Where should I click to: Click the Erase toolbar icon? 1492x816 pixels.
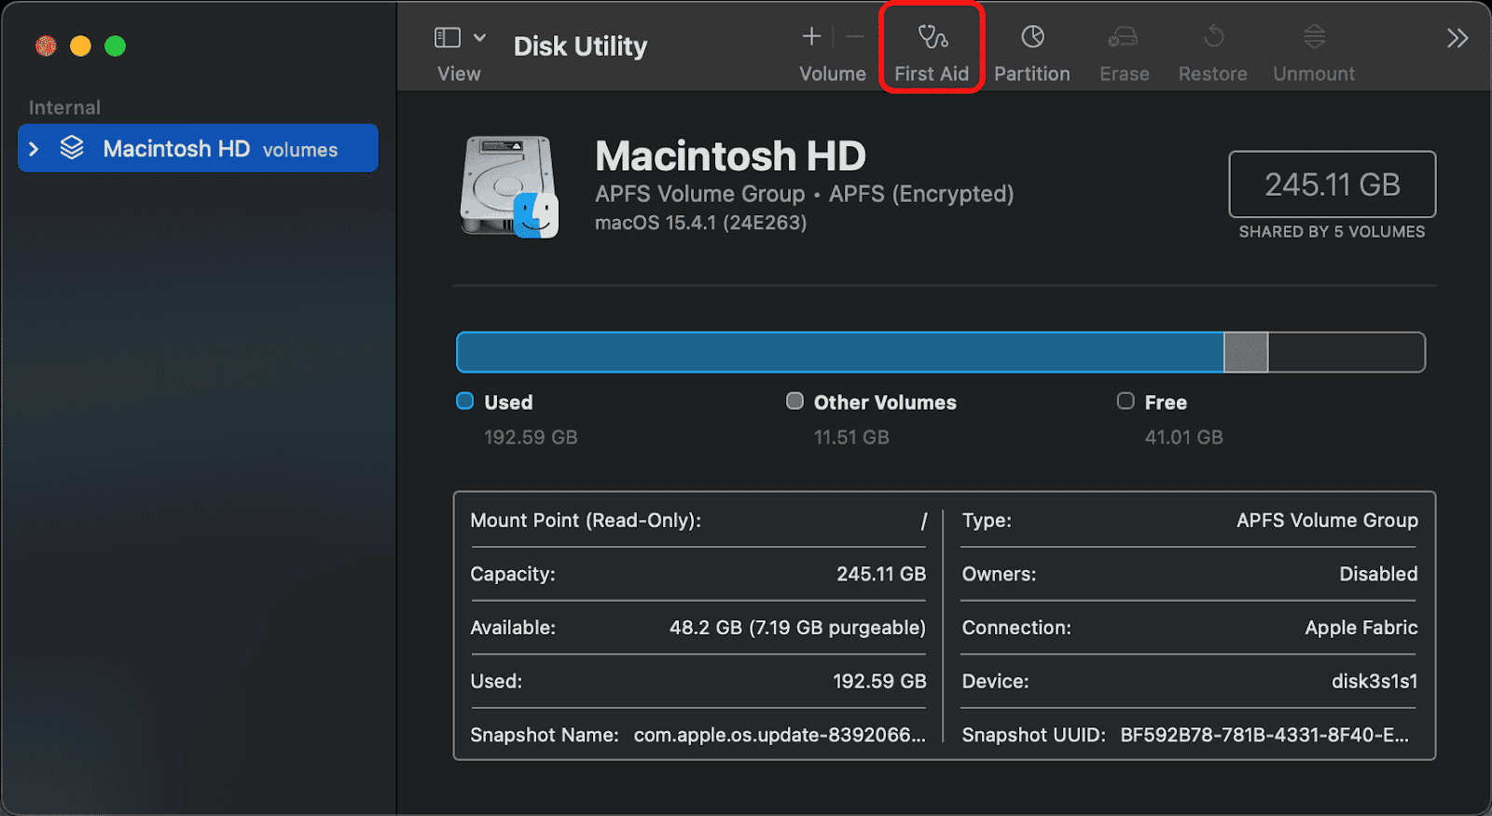pos(1123,38)
